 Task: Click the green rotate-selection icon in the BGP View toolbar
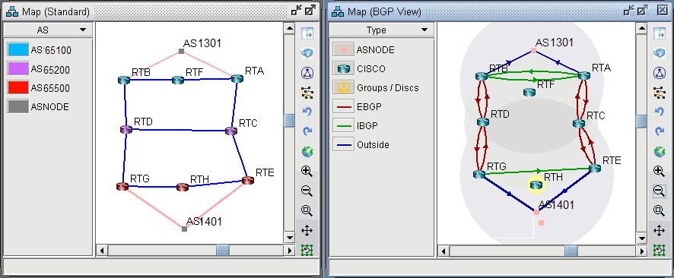(659, 249)
